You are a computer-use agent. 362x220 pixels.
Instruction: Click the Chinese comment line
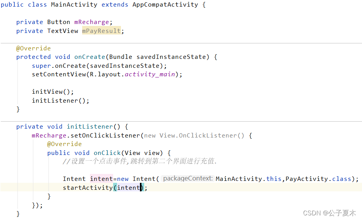pos(140,161)
